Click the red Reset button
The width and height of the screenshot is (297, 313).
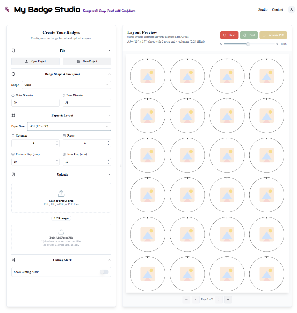click(x=229, y=35)
